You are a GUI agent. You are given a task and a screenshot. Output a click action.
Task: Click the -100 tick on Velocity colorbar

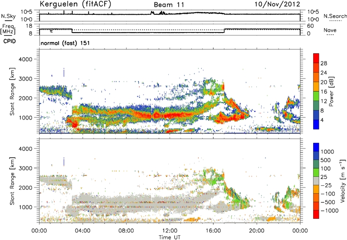(328, 194)
